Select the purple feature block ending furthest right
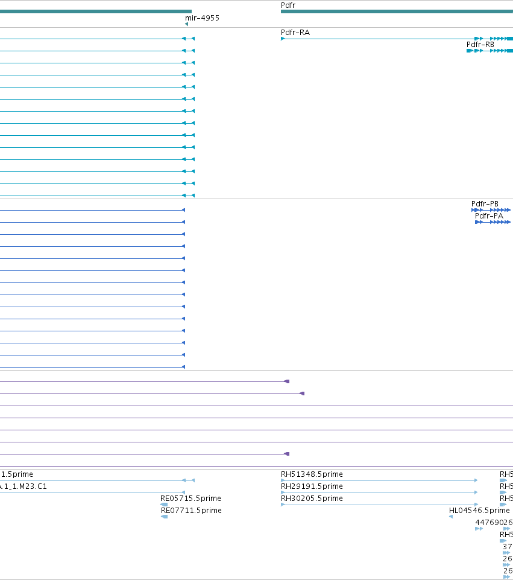The image size is (513, 580). (302, 394)
